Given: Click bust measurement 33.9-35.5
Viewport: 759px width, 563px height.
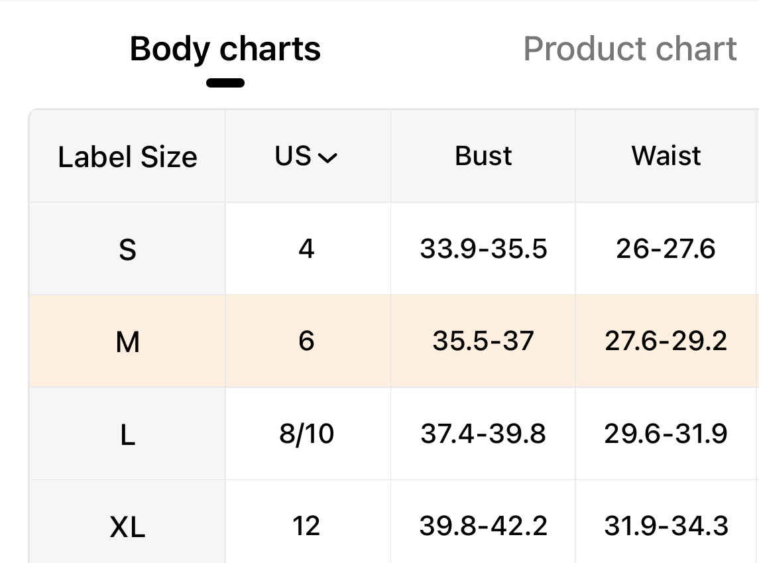Looking at the screenshot, I should [483, 249].
